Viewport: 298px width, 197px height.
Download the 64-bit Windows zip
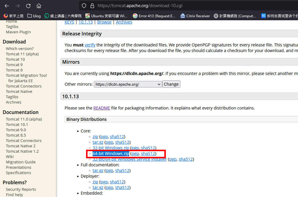coord(111,154)
